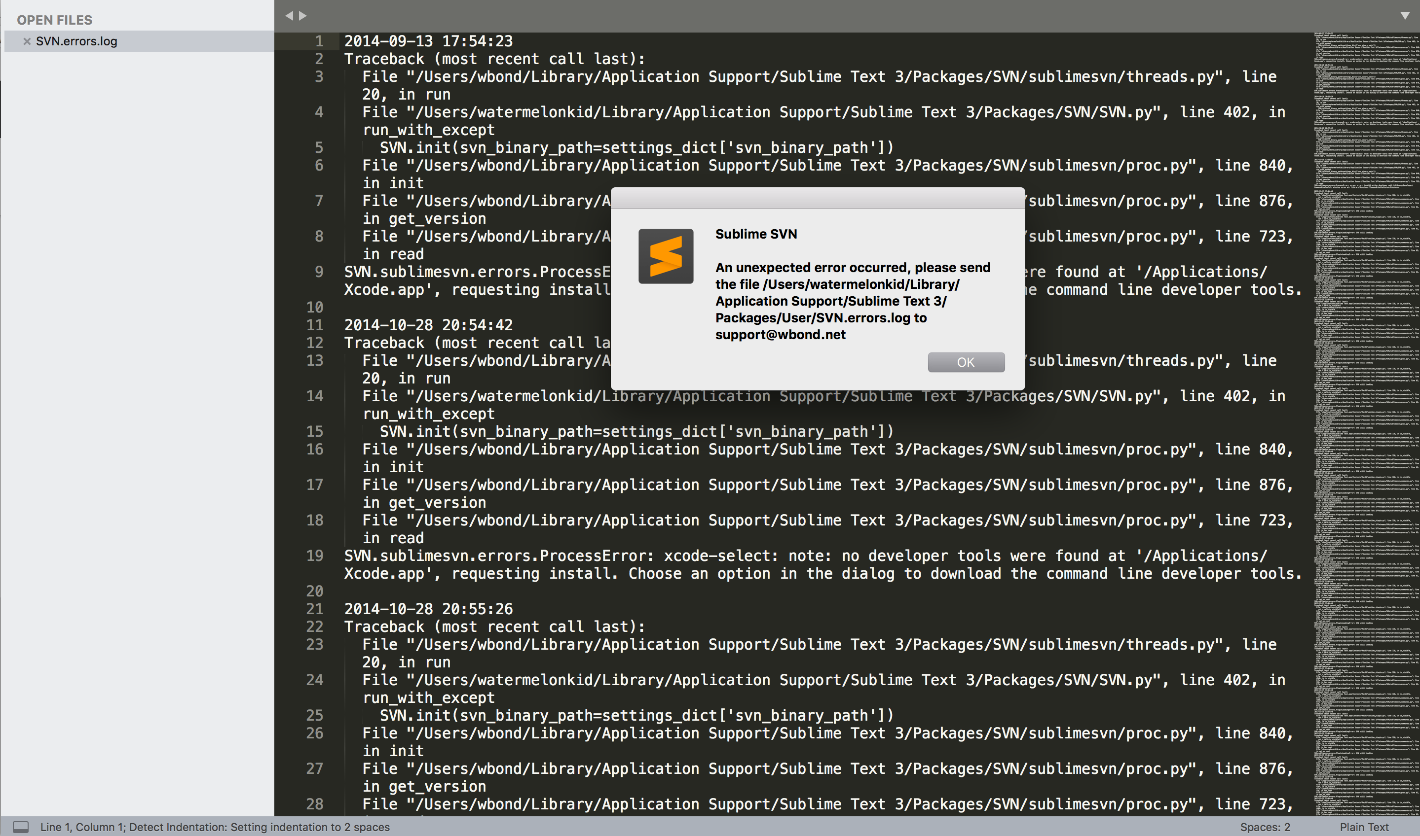The image size is (1420, 836).
Task: Click the timestamp 2014-09-13 17:54:23
Action: tap(428, 41)
